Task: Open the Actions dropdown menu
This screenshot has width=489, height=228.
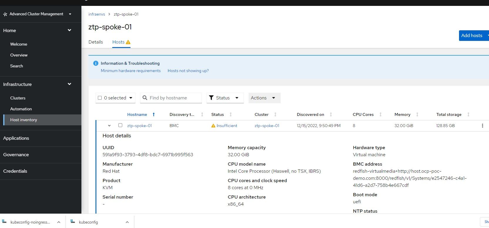Action: [x=264, y=98]
